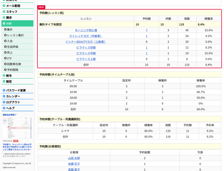Click the plus icon beside 請求

(4, 17)
